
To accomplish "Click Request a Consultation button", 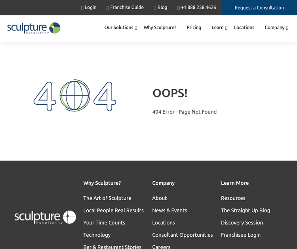I will pos(259,8).
